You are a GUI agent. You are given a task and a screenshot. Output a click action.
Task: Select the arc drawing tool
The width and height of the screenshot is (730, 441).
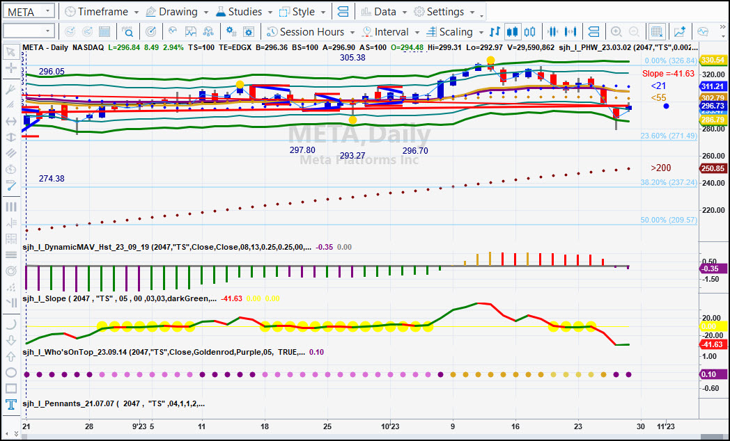tap(10, 324)
